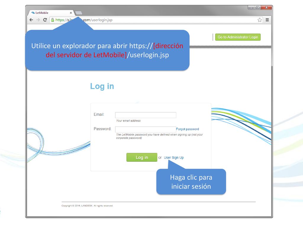Click the browser back arrow
This screenshot has width=303, height=227.
[x=31, y=20]
